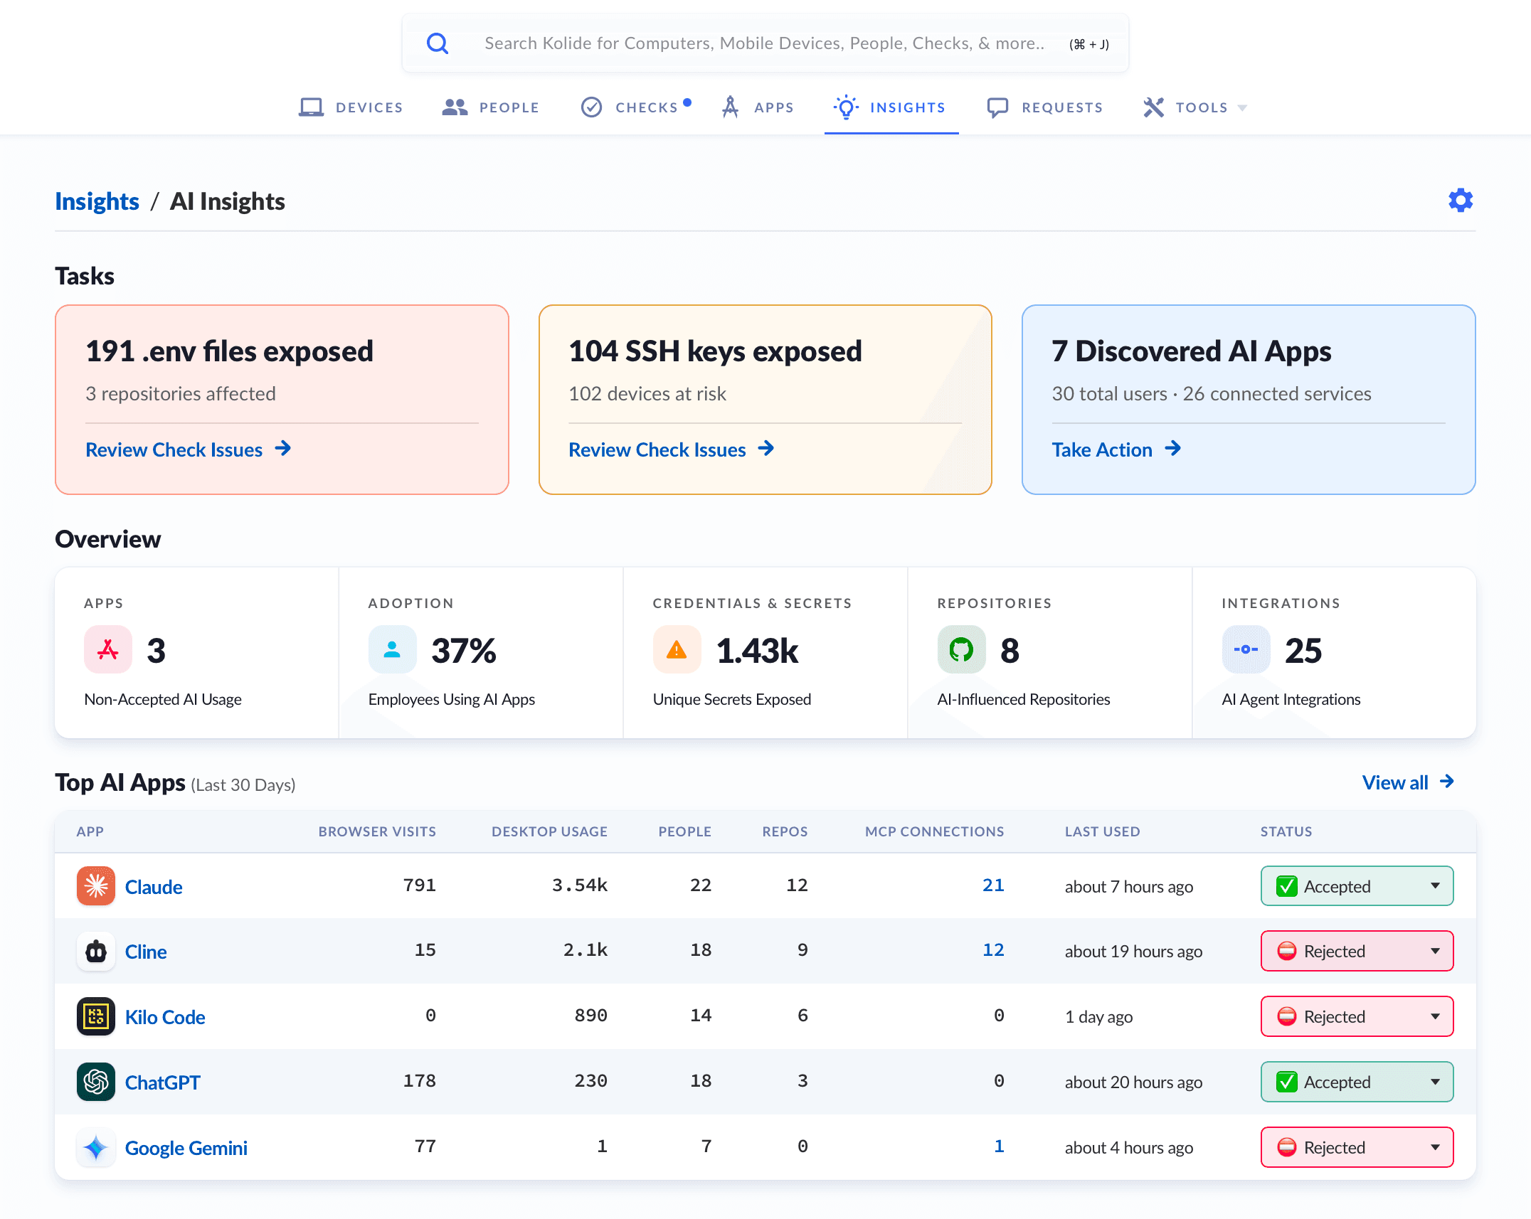Click the Cline robot icon
Image resolution: width=1531 pixels, height=1219 pixels.
[x=96, y=952]
